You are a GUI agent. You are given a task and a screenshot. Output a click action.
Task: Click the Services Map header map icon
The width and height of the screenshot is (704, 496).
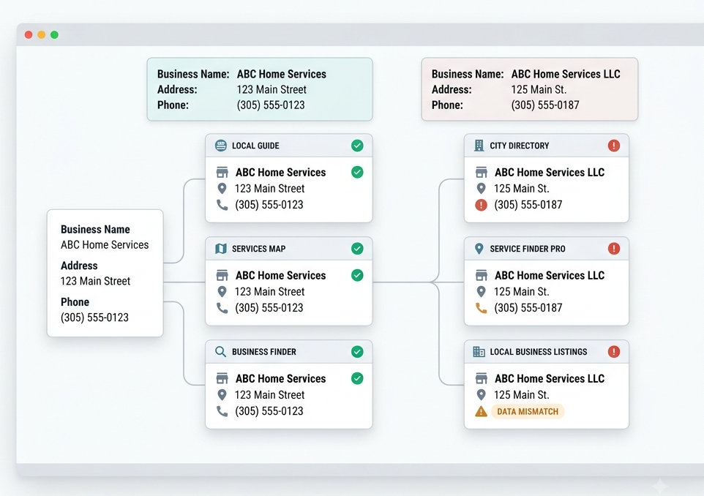[221, 249]
